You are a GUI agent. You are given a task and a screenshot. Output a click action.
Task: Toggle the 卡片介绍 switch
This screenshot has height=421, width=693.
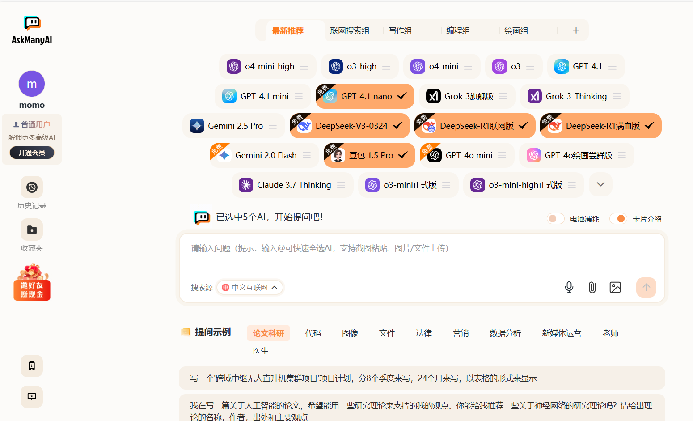(618, 219)
